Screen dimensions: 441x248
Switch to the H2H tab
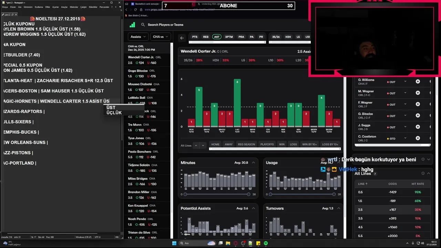pyautogui.click(x=288, y=37)
